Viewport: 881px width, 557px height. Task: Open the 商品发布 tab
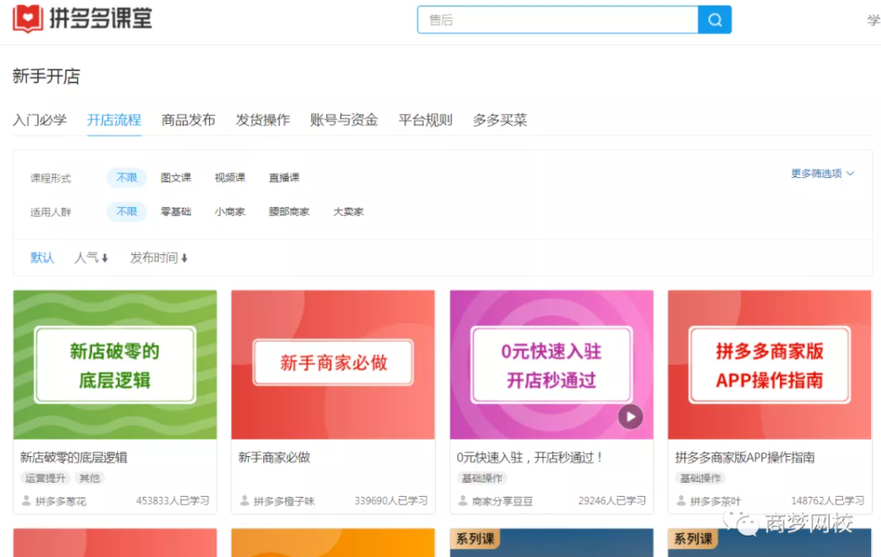[x=188, y=120]
